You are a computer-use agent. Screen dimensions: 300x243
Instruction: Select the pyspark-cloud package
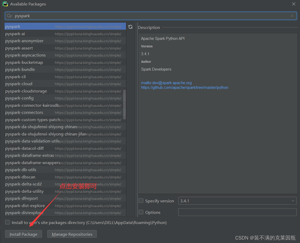pyautogui.click(x=65, y=84)
